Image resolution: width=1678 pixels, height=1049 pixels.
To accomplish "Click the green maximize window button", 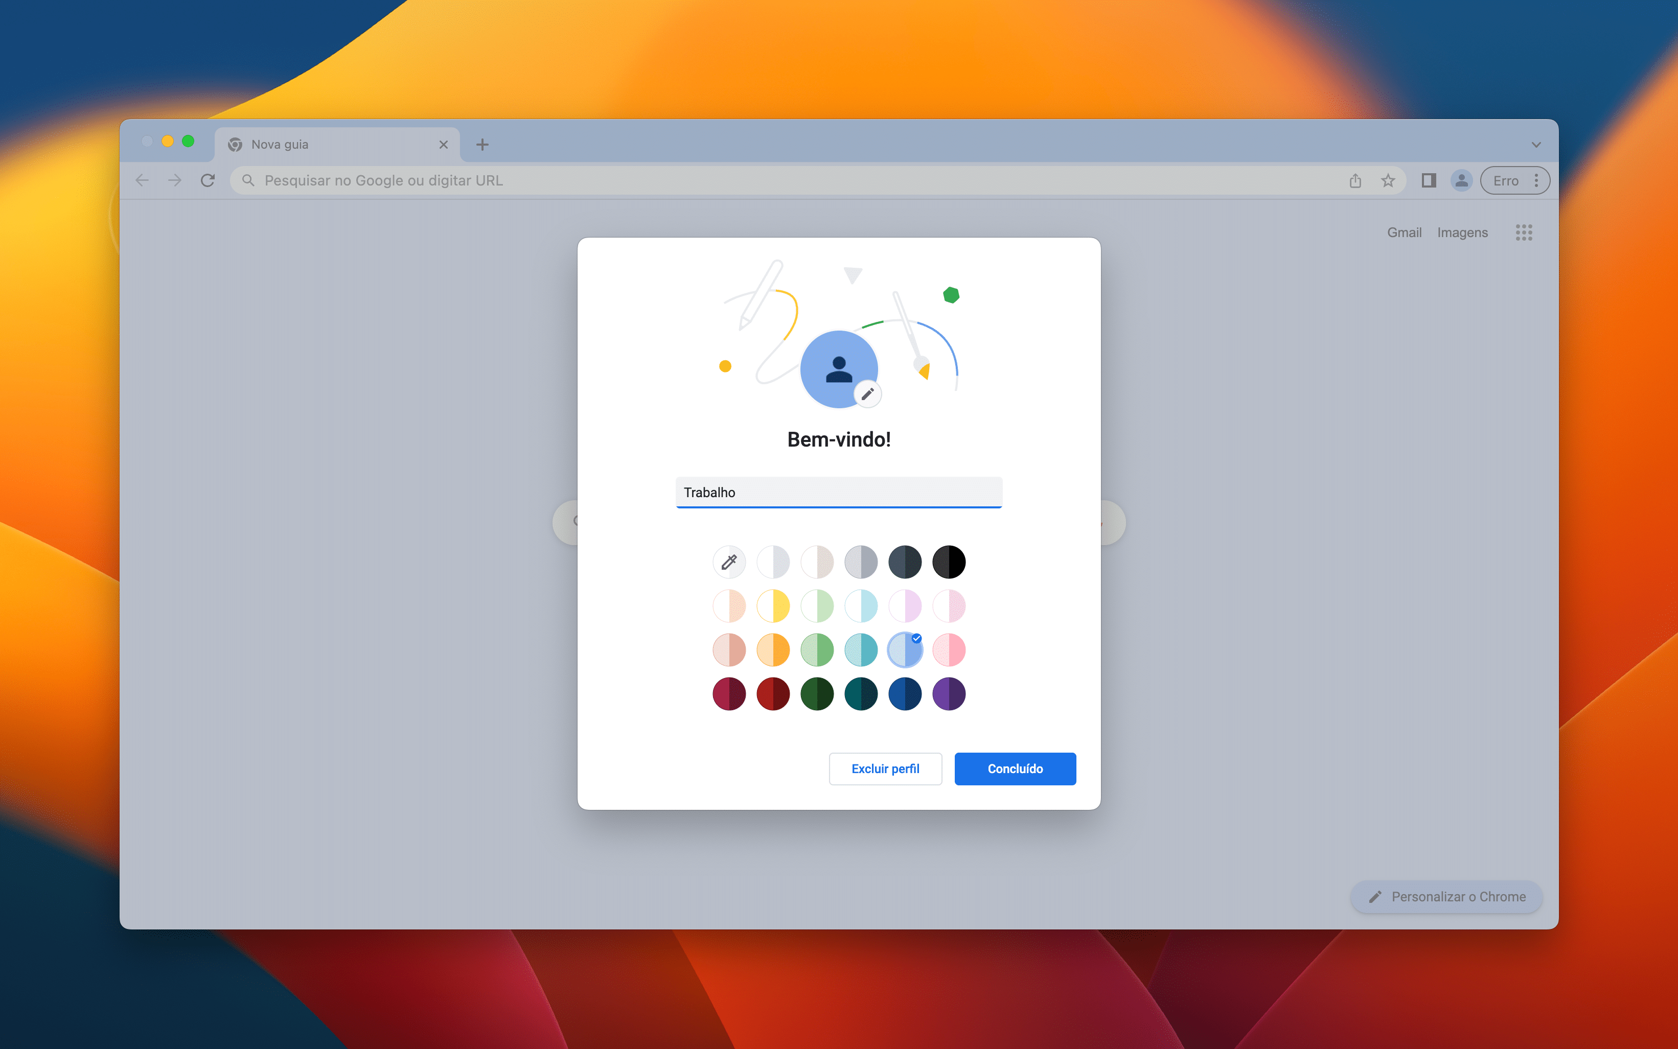I will [188, 141].
